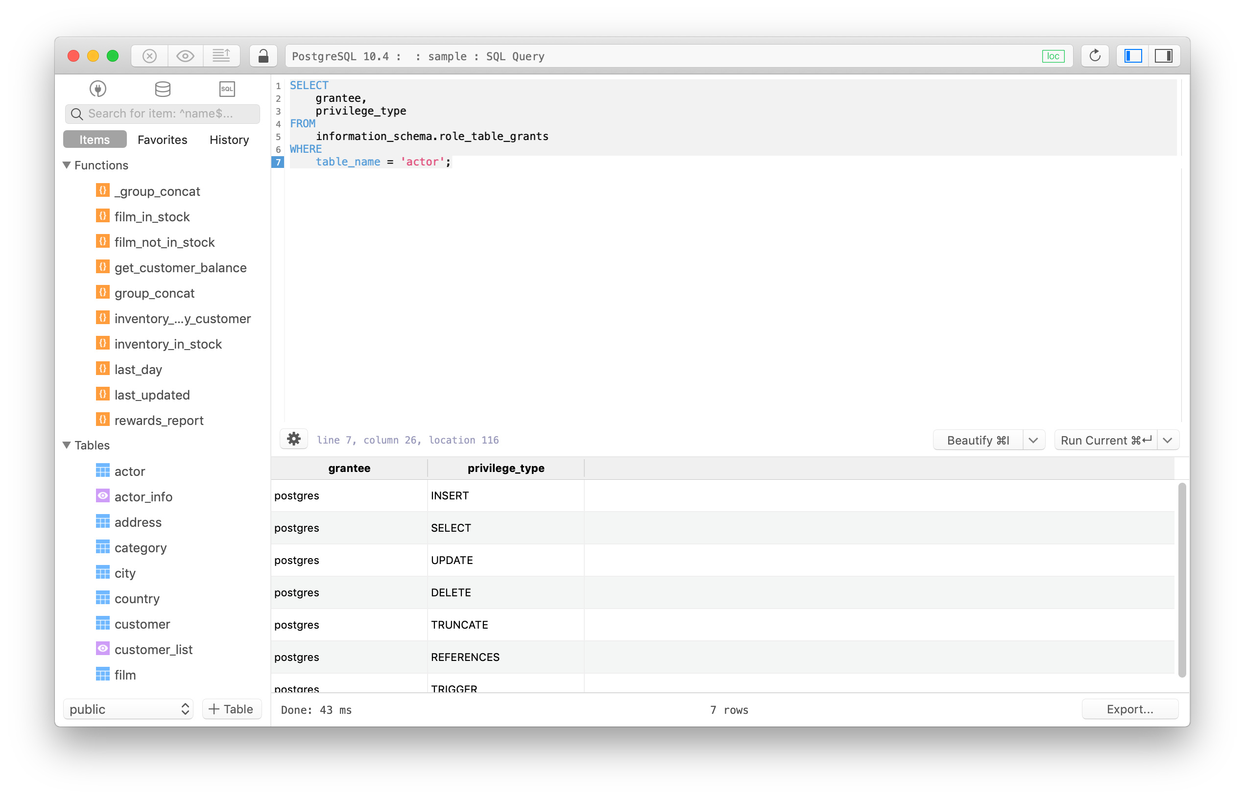
Task: Click the refresh/reload icon in toolbar
Action: point(1090,56)
